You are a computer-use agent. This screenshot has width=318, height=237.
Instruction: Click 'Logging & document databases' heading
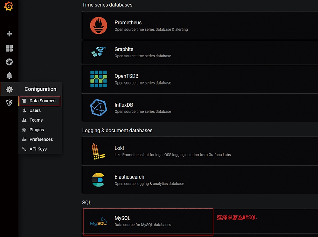117,131
